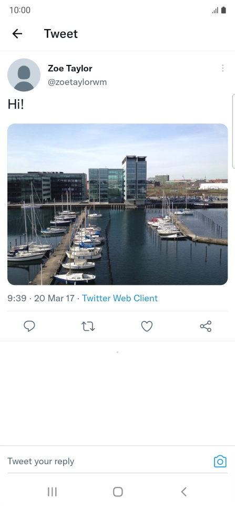Grab the scrollbar handle at right edge

[x=233, y=131]
